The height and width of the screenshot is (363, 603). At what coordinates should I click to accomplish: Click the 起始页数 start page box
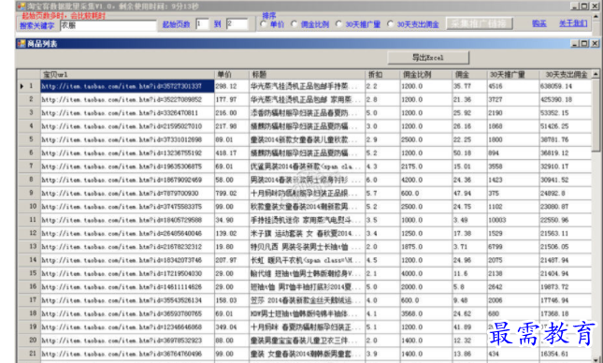point(202,24)
